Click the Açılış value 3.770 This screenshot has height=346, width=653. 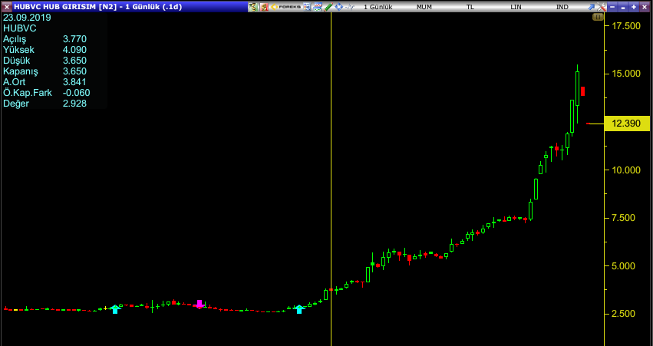[x=74, y=39]
